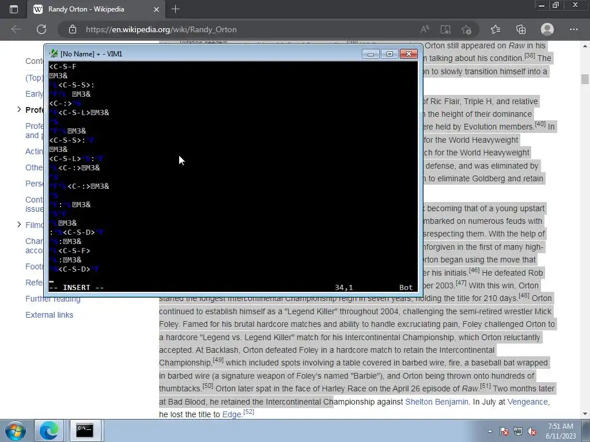Click the scrollbar up arrow

pos(585,46)
